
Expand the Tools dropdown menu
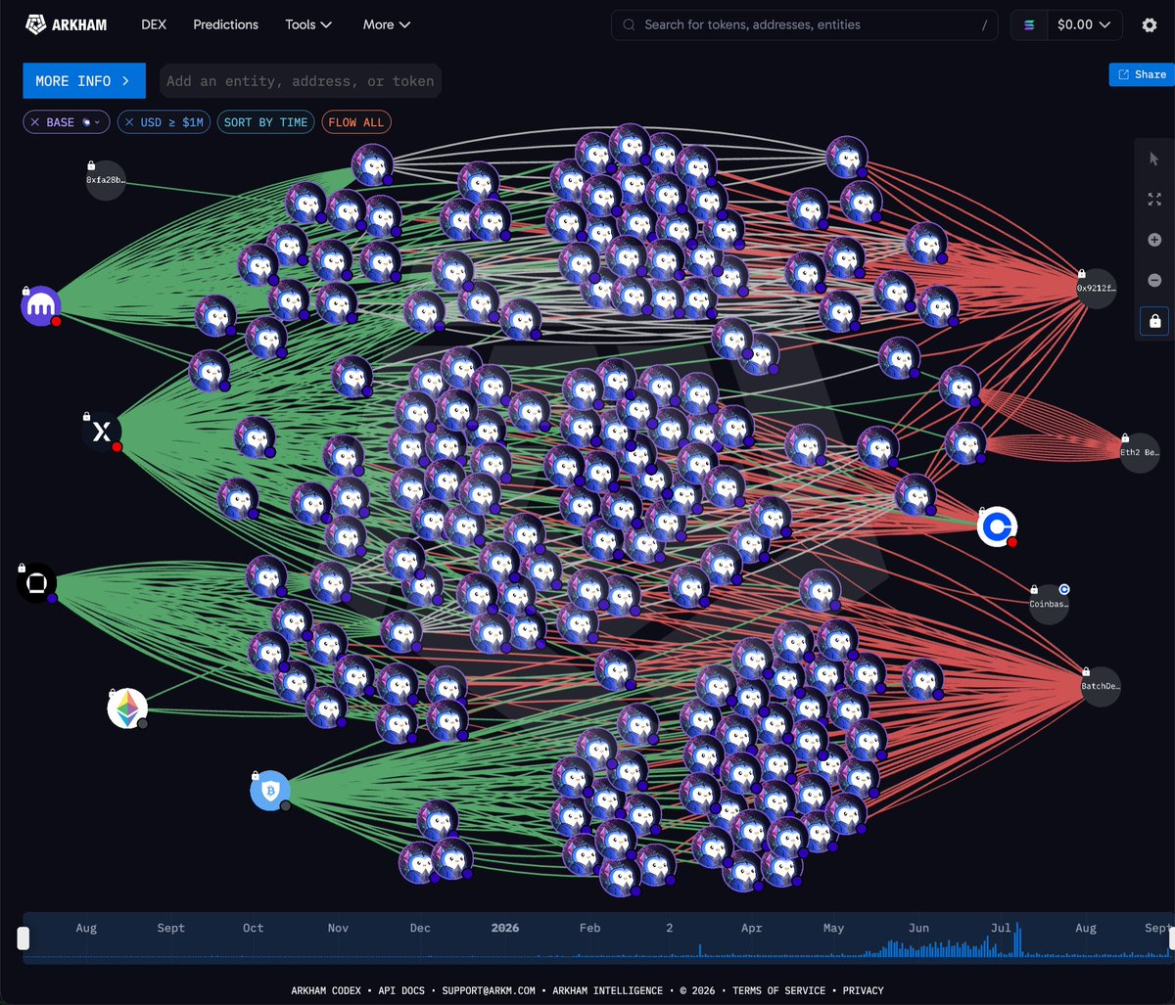pyautogui.click(x=308, y=24)
